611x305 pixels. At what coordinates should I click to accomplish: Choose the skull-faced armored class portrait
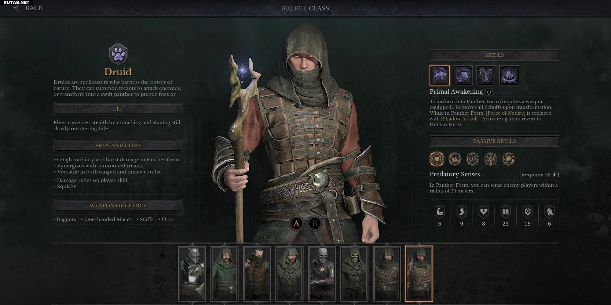coord(322,274)
